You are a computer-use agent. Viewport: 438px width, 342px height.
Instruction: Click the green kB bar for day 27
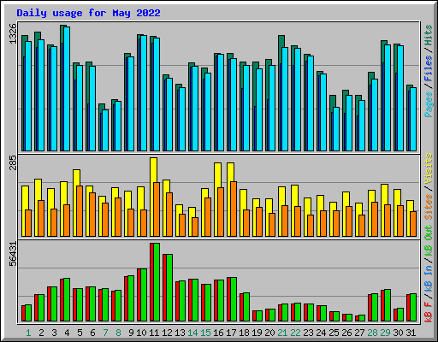(x=362, y=318)
